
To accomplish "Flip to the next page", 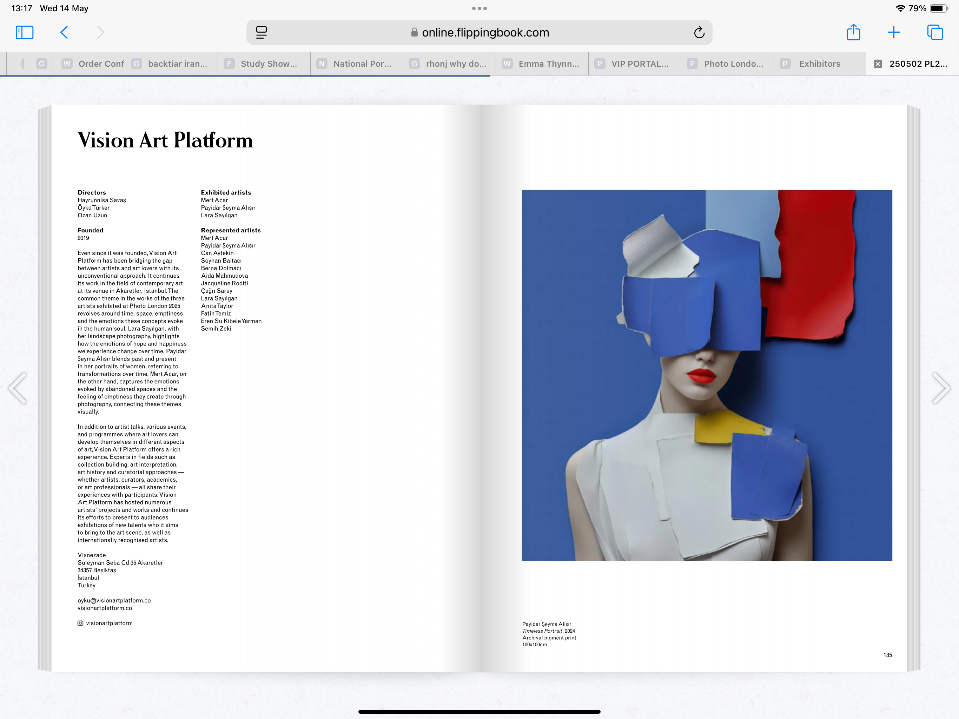I will [x=941, y=388].
